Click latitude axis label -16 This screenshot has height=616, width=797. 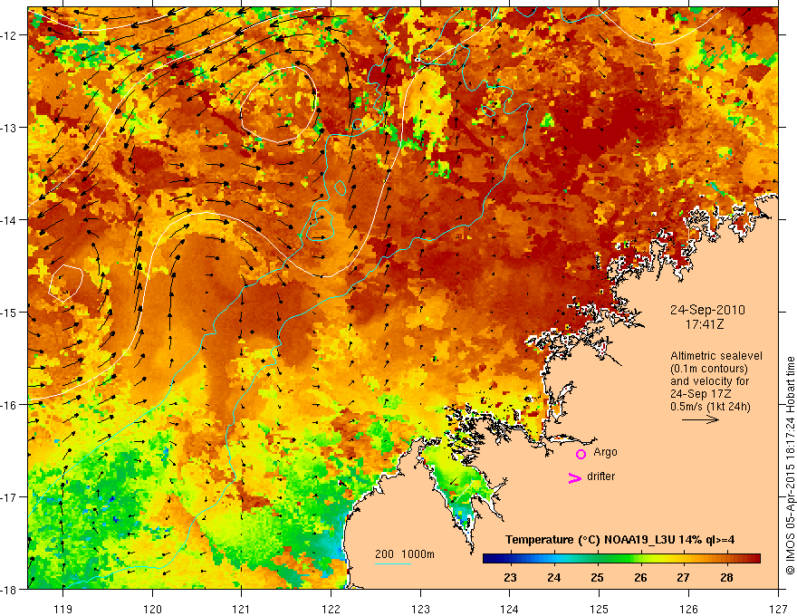pos(8,405)
